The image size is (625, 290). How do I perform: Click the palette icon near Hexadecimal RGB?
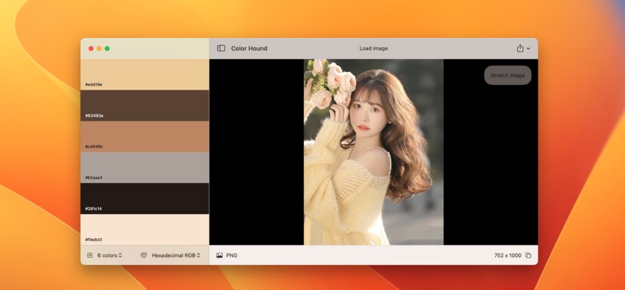point(144,255)
